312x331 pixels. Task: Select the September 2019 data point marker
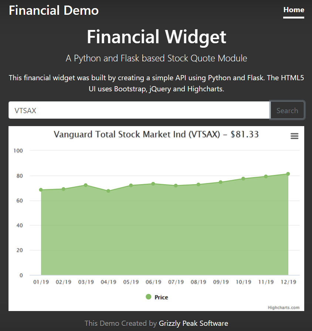click(x=221, y=182)
